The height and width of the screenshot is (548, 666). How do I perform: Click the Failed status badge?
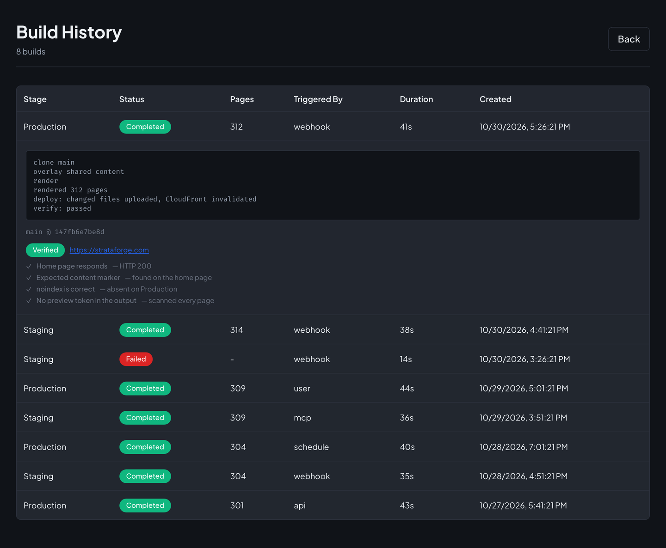point(136,359)
